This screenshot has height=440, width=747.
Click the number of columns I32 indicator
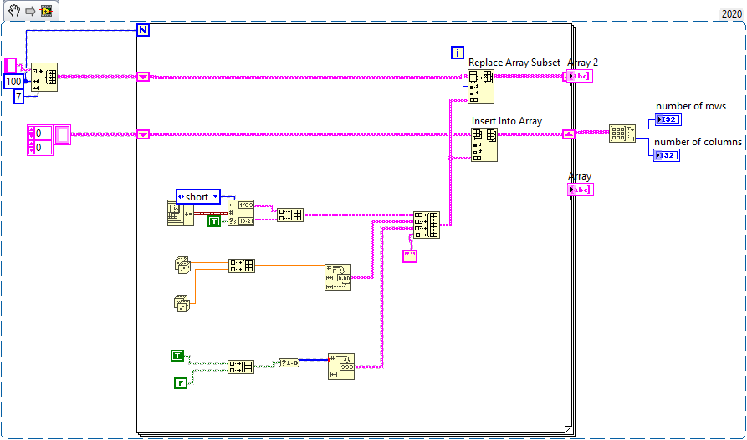click(x=667, y=155)
